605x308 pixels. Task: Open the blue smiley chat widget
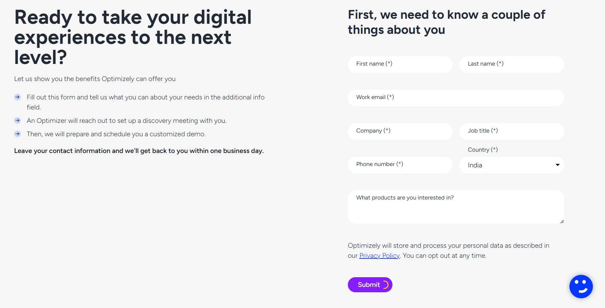[x=581, y=287]
